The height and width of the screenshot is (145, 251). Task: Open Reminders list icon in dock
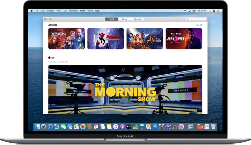(103, 127)
